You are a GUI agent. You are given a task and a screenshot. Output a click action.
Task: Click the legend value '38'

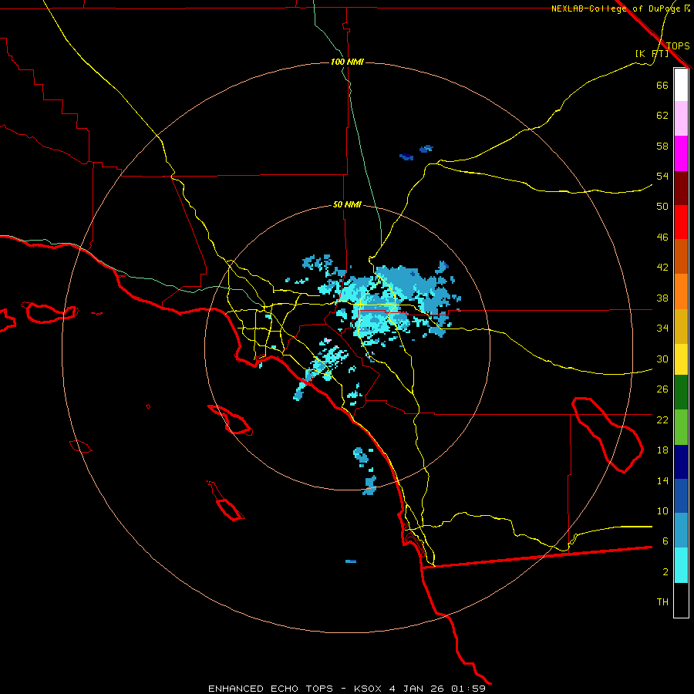pyautogui.click(x=662, y=298)
